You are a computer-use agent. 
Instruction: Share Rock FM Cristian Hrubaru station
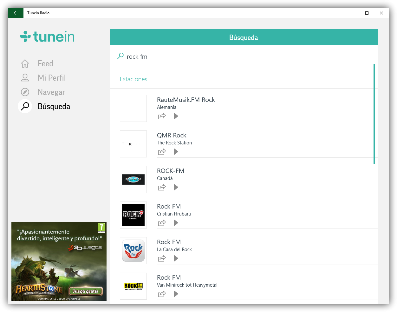click(162, 223)
